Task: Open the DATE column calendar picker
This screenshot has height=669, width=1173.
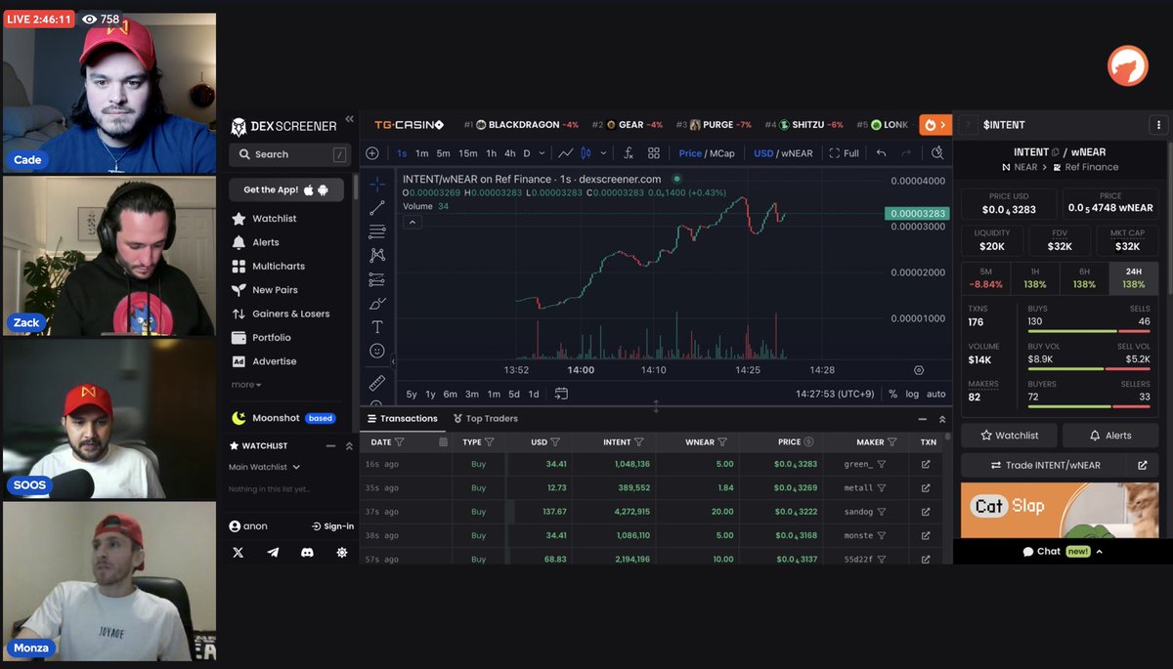Action: (443, 442)
